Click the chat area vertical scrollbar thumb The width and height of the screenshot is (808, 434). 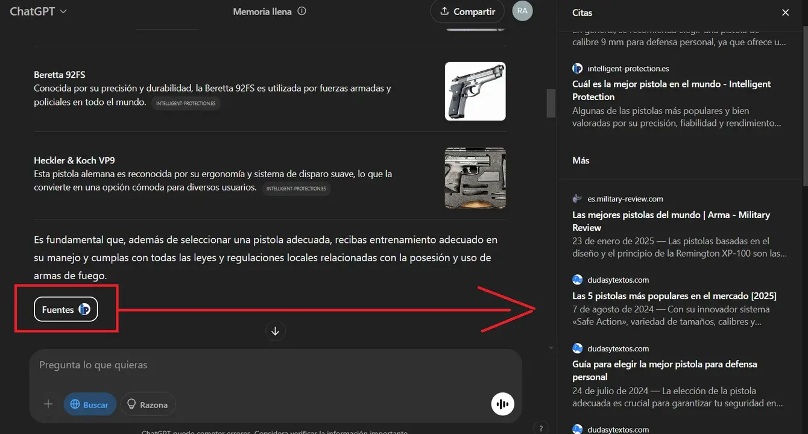[x=551, y=103]
